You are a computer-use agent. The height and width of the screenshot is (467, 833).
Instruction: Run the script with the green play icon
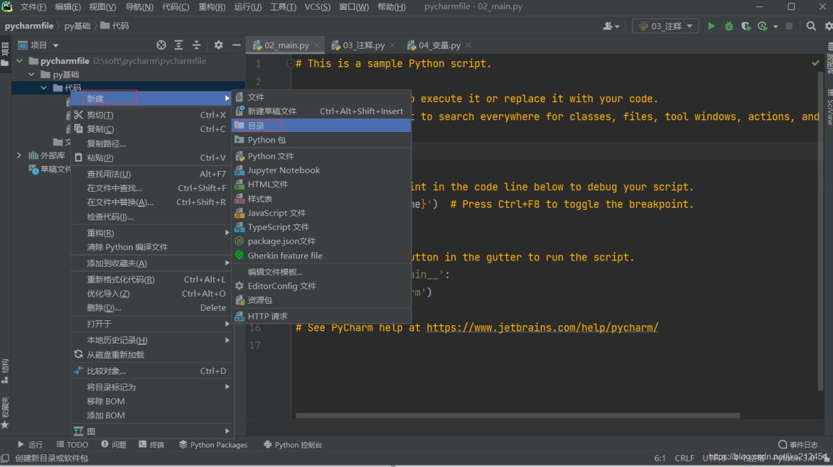(x=711, y=26)
